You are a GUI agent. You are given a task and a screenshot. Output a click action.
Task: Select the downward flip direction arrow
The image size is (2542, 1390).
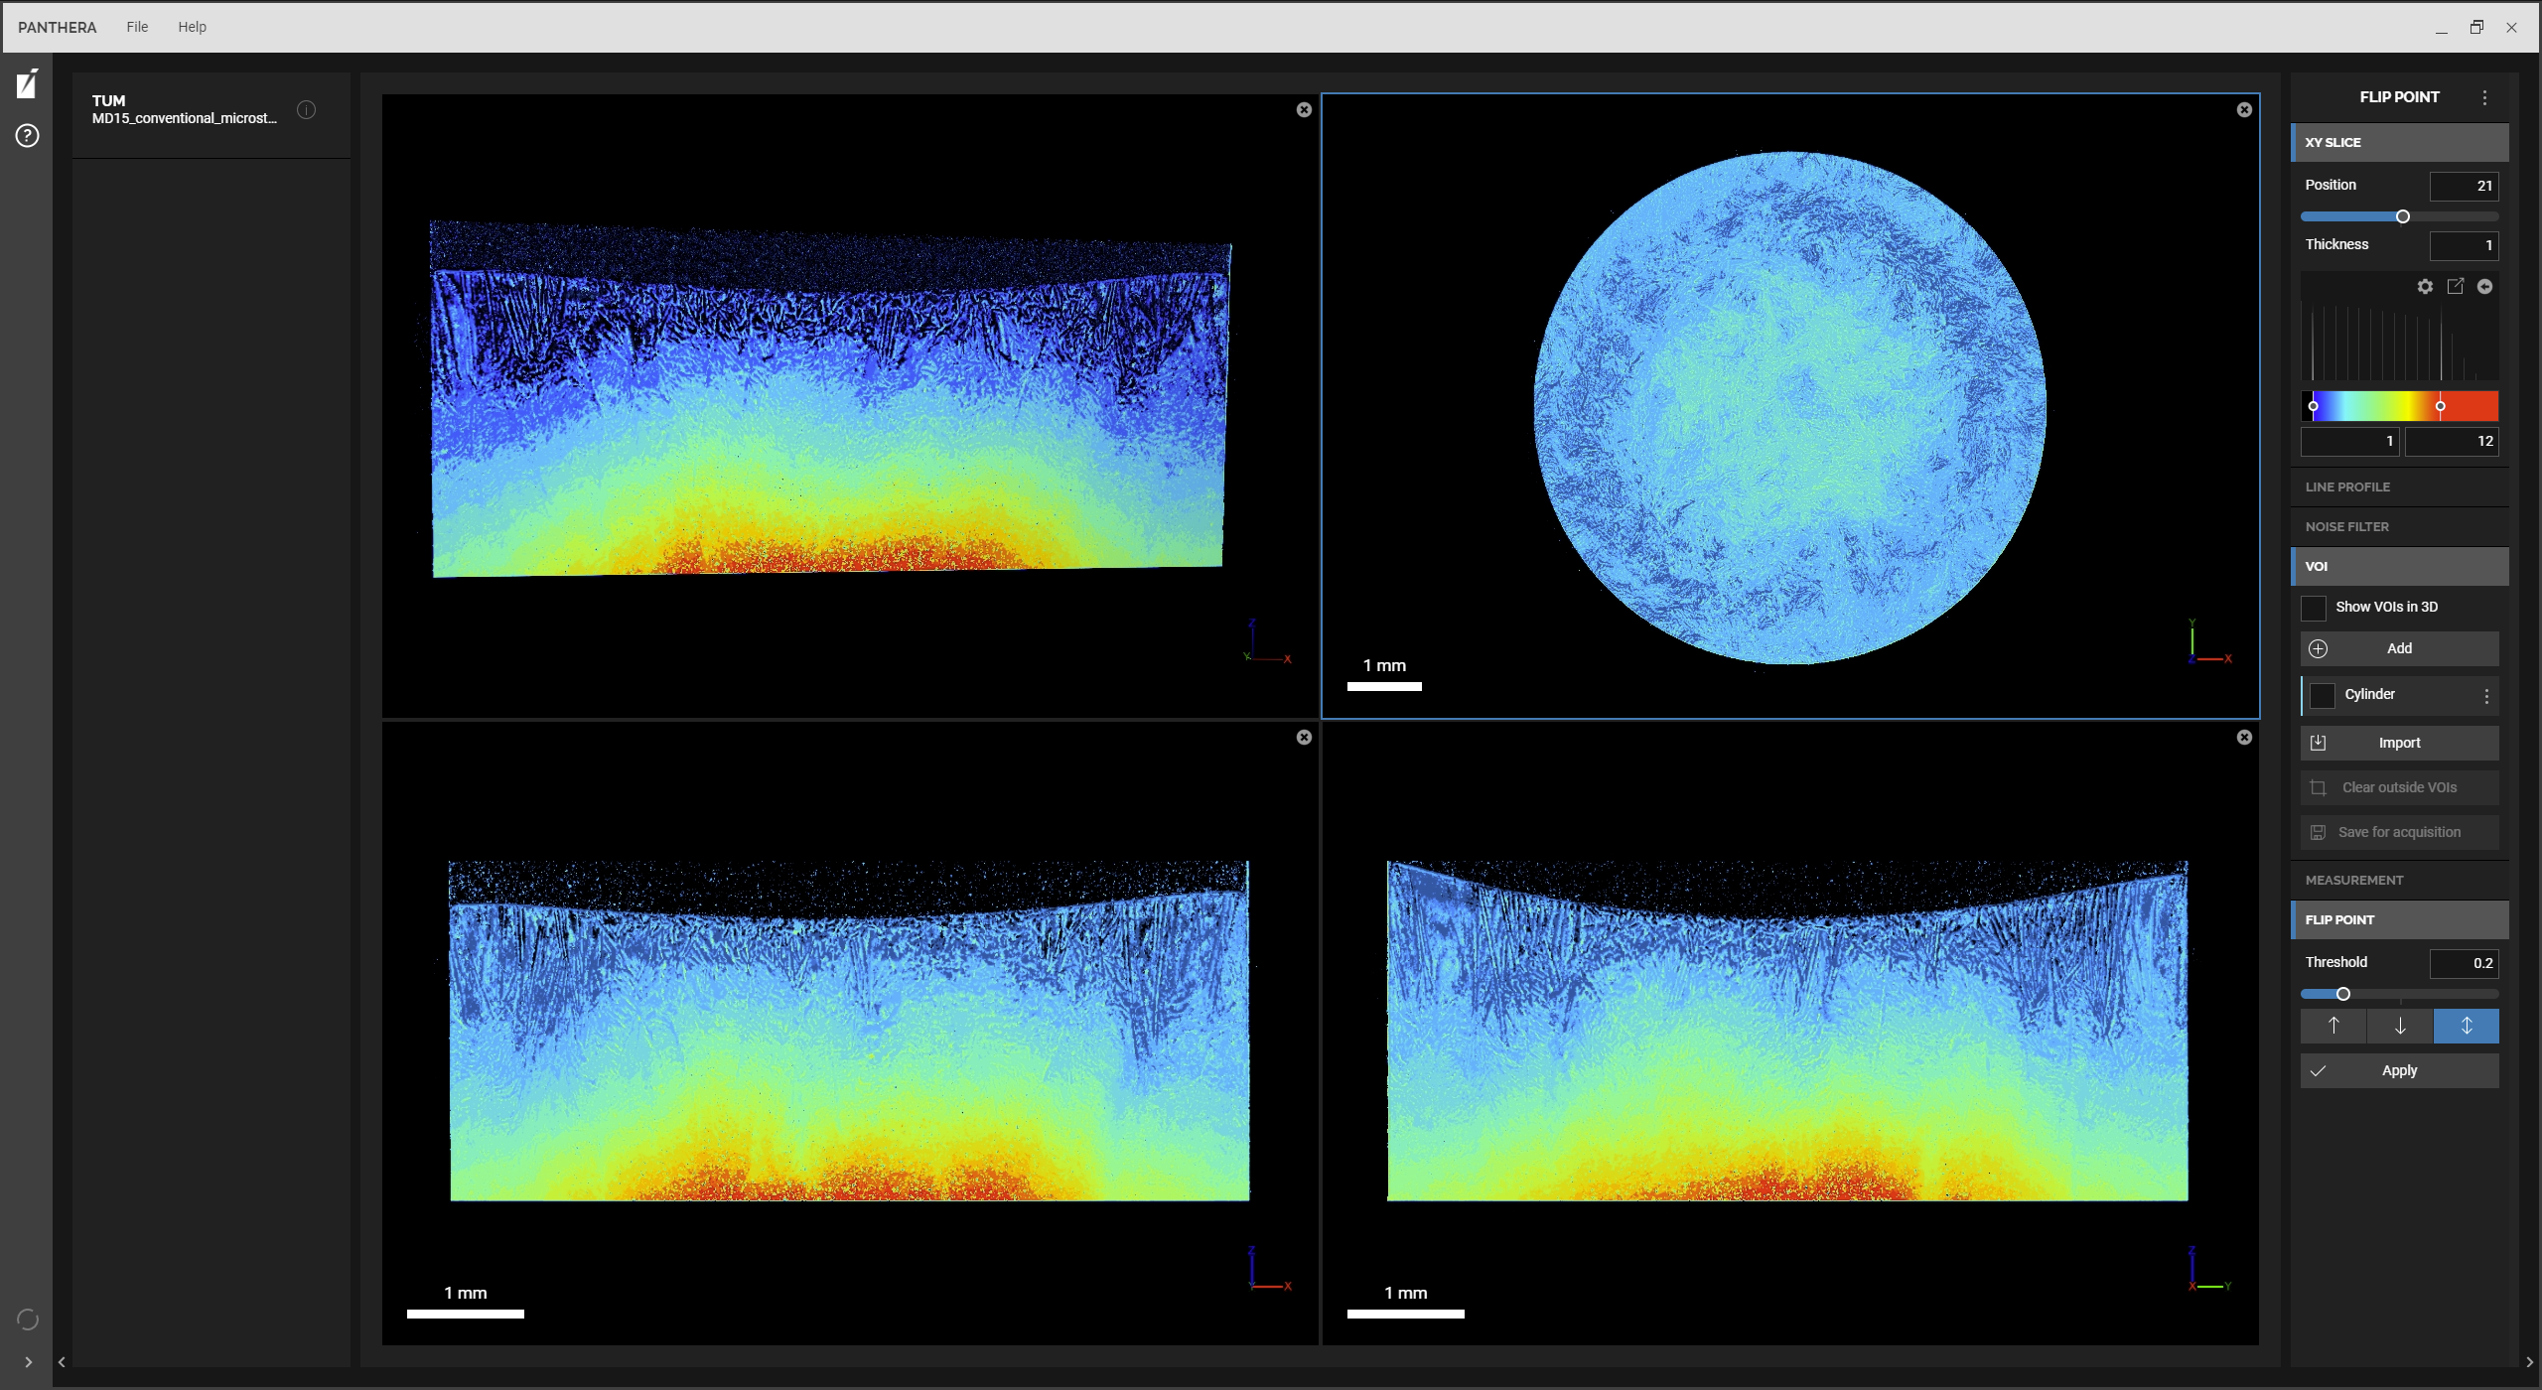tap(2399, 1026)
